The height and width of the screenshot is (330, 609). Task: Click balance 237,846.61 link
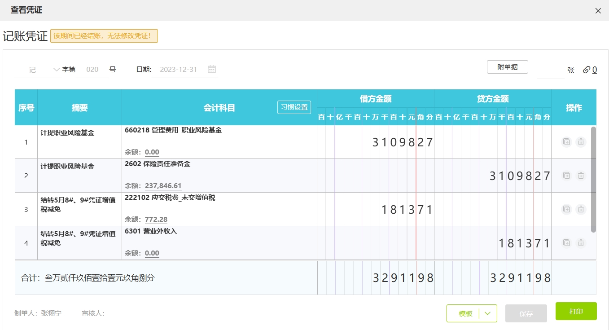click(x=163, y=186)
